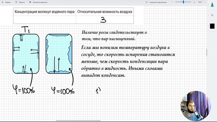Click the text line том, что пар насыщенный.
The width and height of the screenshot is (217, 122).
tap(108, 39)
